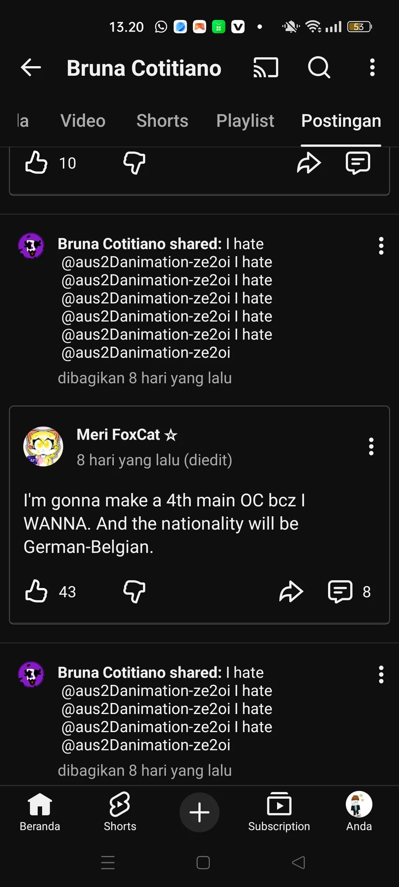This screenshot has width=399, height=887.
Task: Like the top post with 10 likes
Action: tap(36, 163)
